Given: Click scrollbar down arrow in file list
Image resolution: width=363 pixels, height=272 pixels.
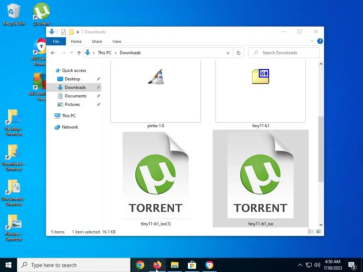Looking at the screenshot, I should coord(321,225).
